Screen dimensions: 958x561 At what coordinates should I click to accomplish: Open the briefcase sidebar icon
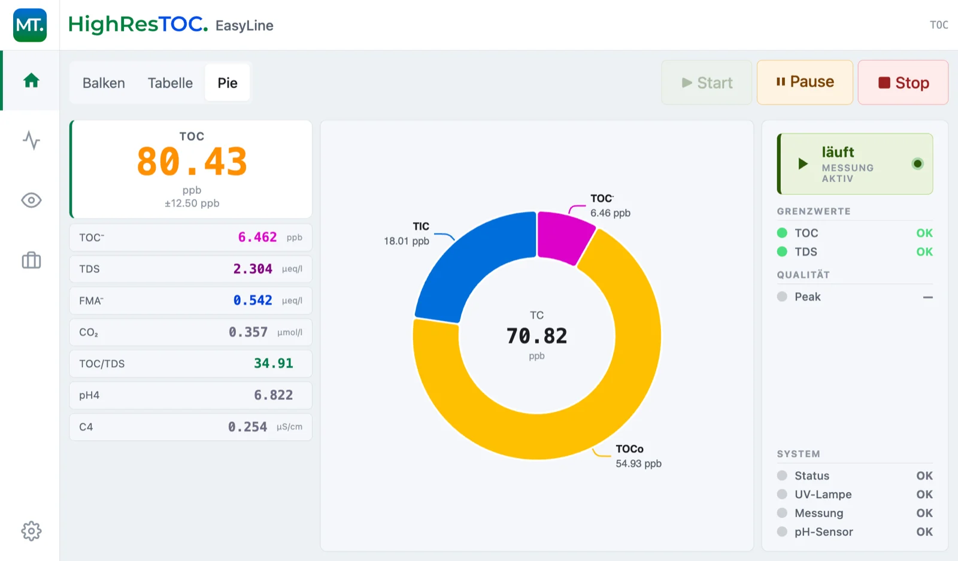point(31,260)
